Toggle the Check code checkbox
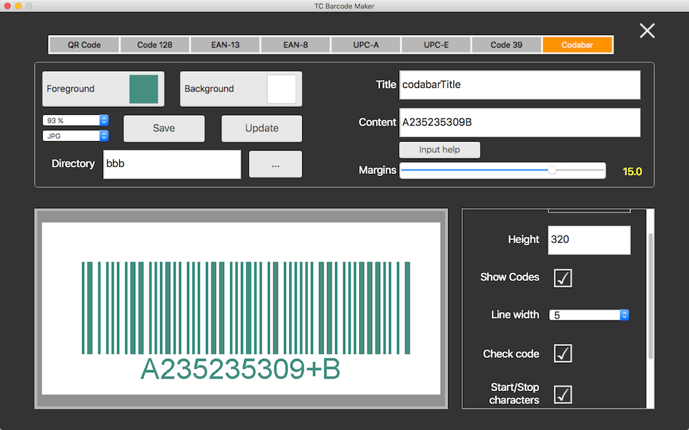The height and width of the screenshot is (430, 689). click(563, 353)
